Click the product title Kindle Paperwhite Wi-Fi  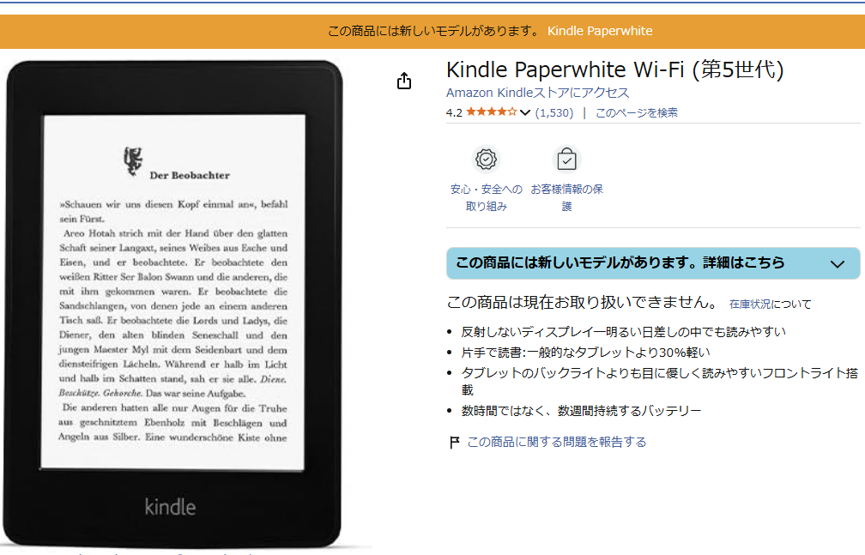tap(614, 69)
